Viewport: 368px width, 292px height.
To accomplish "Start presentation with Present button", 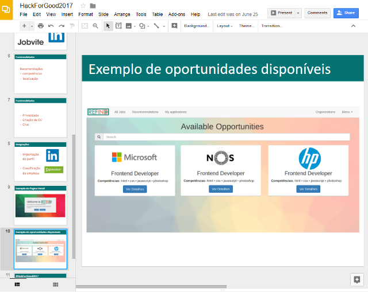I will coord(281,13).
